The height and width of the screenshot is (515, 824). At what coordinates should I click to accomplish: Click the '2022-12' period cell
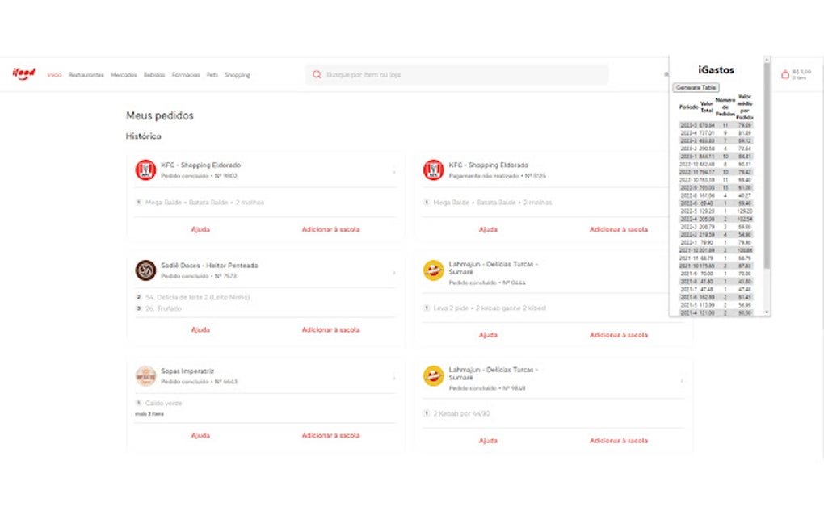(x=688, y=165)
